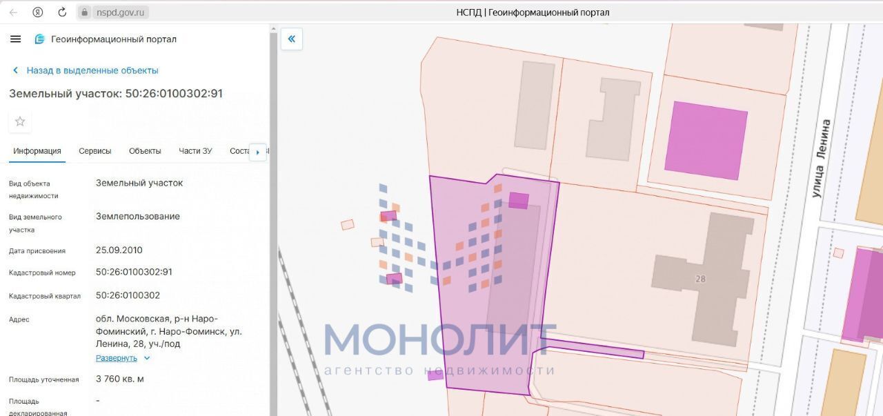883x416 pixels.
Task: Click the Адрес field label
Action: click(19, 319)
